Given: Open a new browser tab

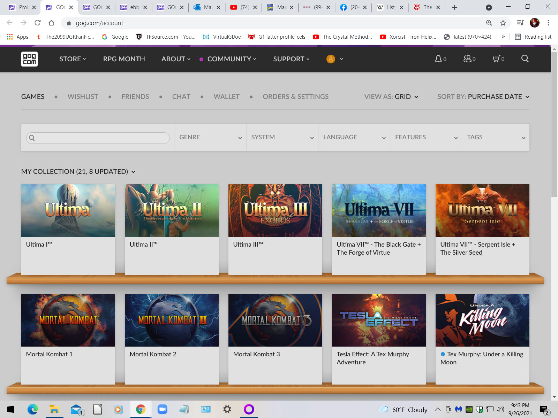Looking at the screenshot, I should tap(454, 7).
